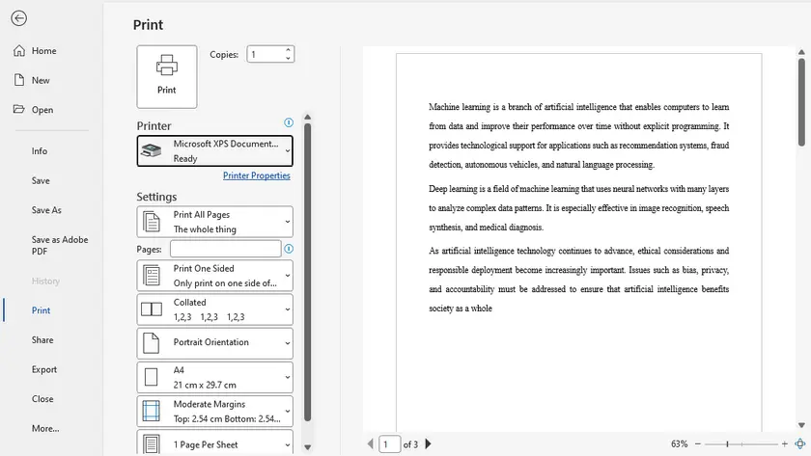Click the New blank document icon
Image resolution: width=811 pixels, height=456 pixels.
(19, 80)
